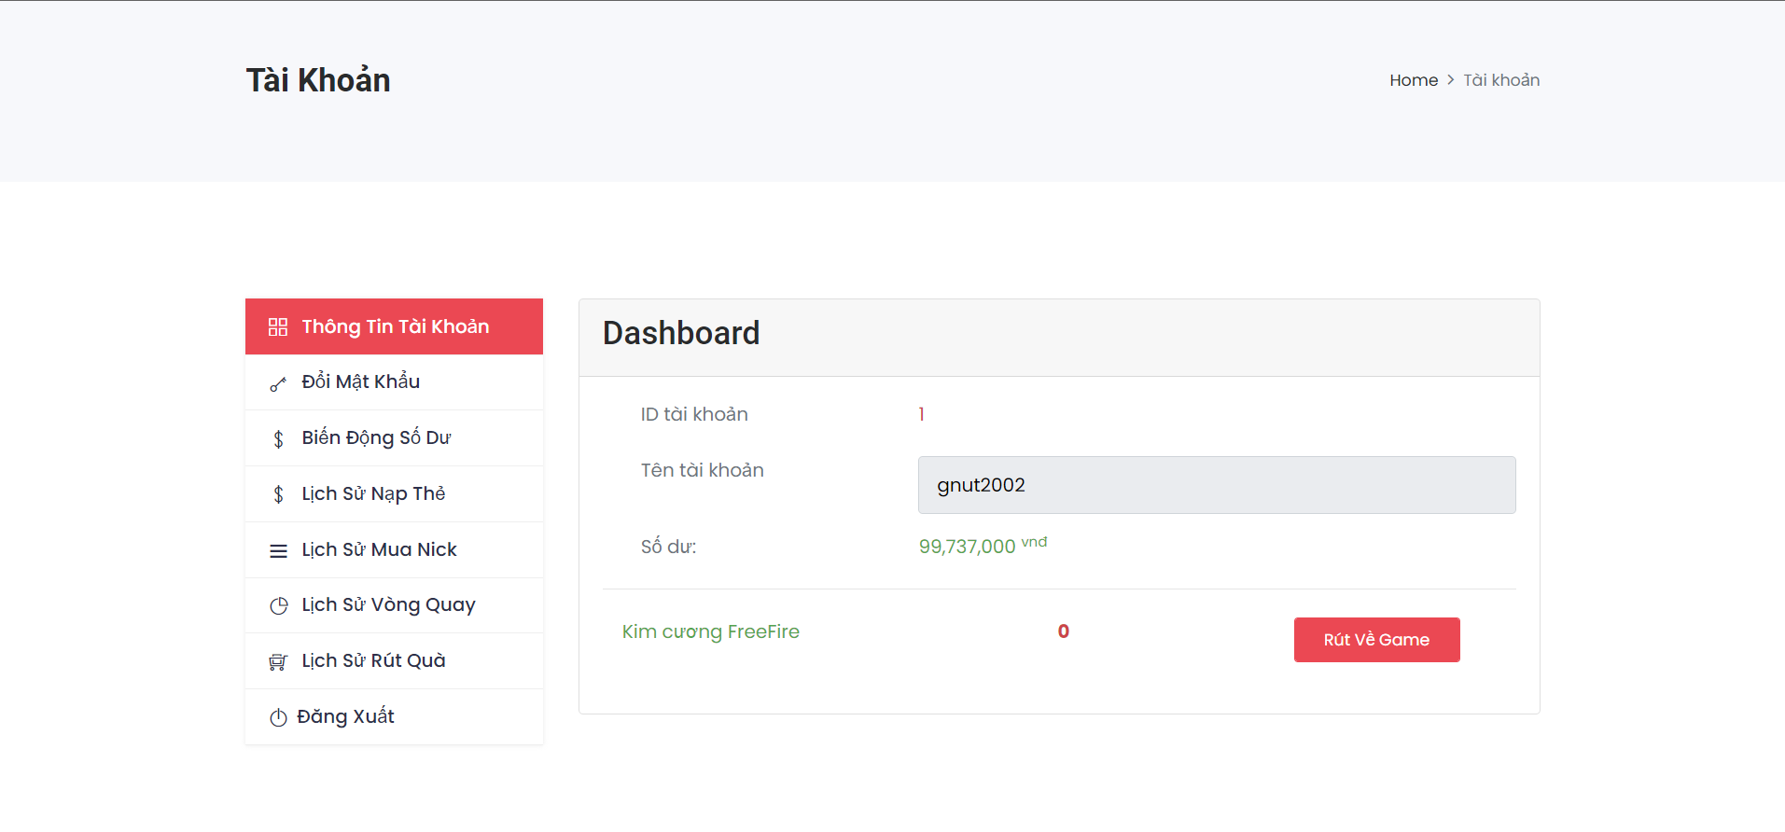1785x832 pixels.
Task: Click the breadcrumb chevron separator
Action: tap(1451, 80)
